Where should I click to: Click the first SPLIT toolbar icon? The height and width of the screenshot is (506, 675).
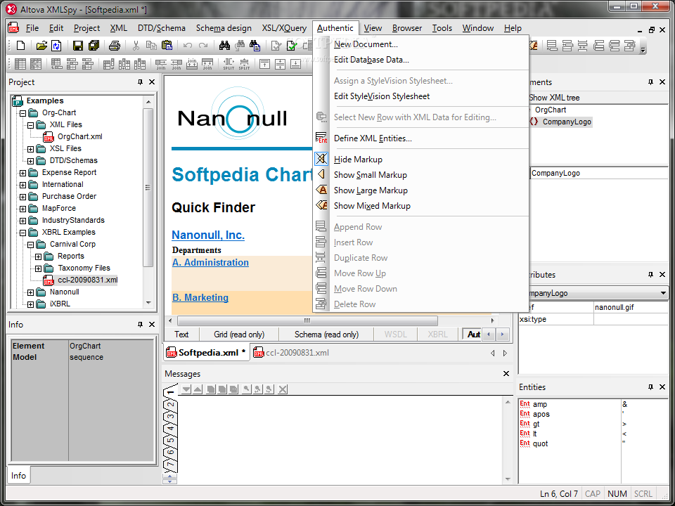(229, 64)
